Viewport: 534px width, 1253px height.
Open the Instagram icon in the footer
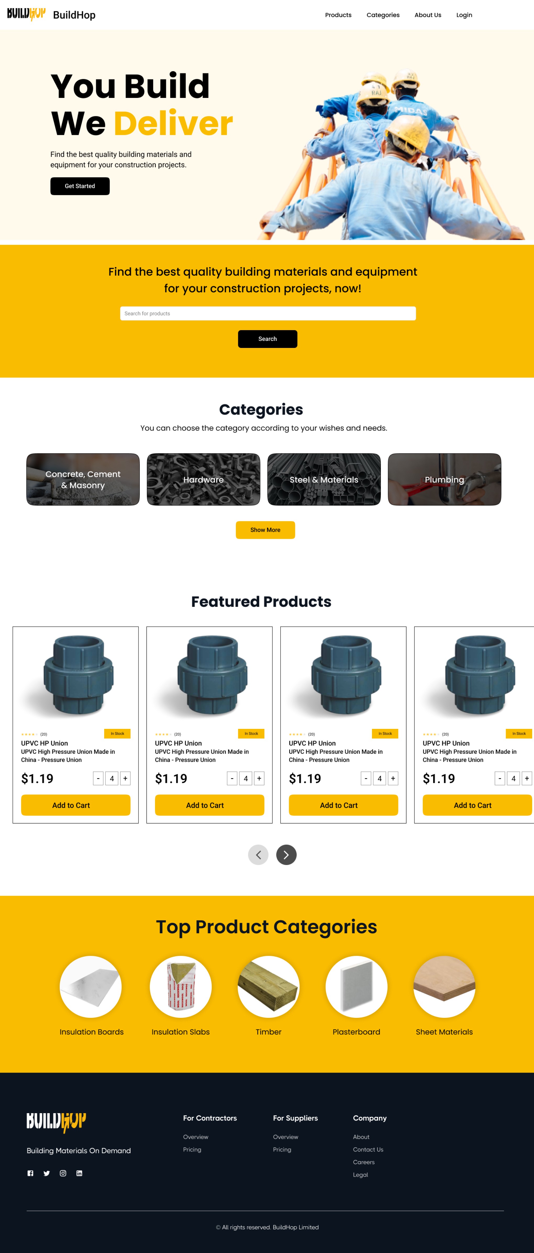pyautogui.click(x=63, y=1173)
